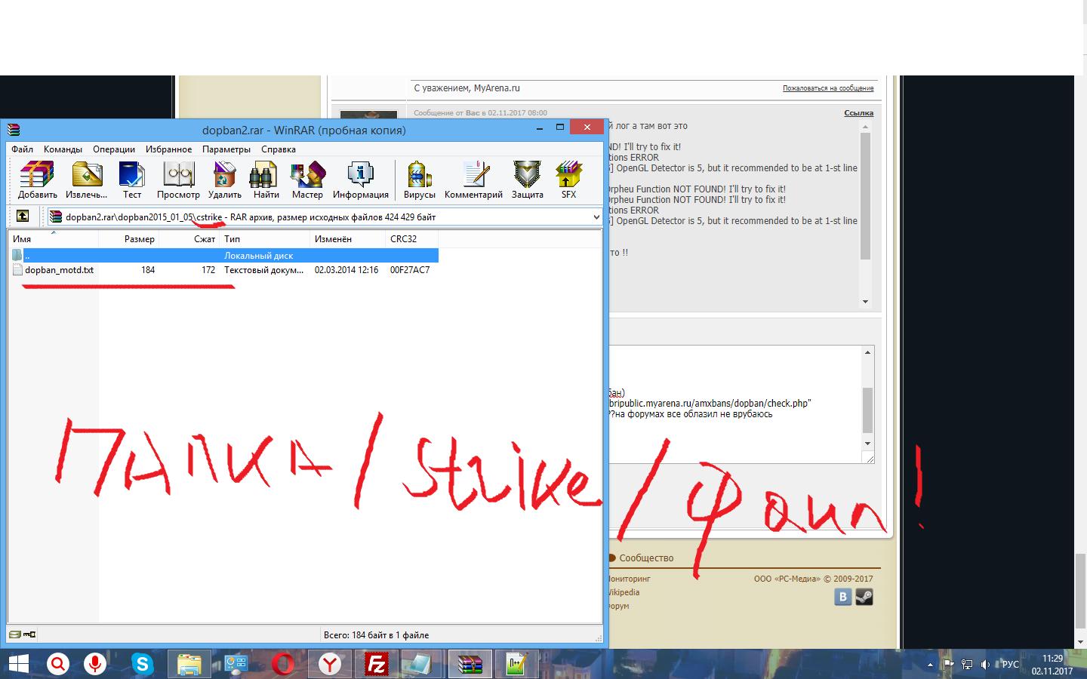Launch Opera from the taskbar

click(284, 665)
